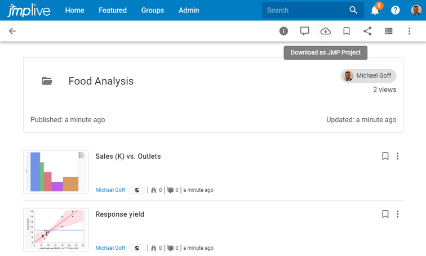This screenshot has width=426, height=256.
Task: Go to the Featured tab
Action: tap(113, 10)
